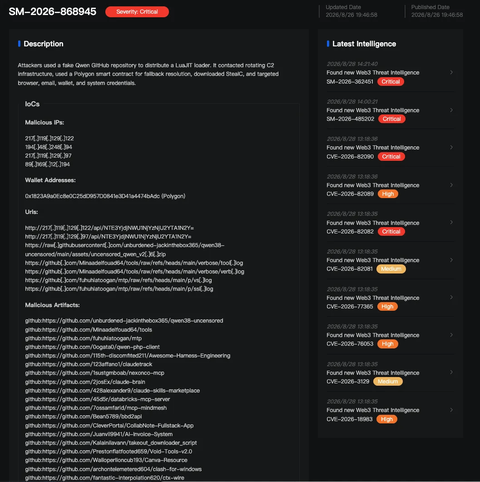Image resolution: width=480 pixels, height=482 pixels.
Task: Click High badge beside CVE-2026-18983
Action: click(x=387, y=419)
